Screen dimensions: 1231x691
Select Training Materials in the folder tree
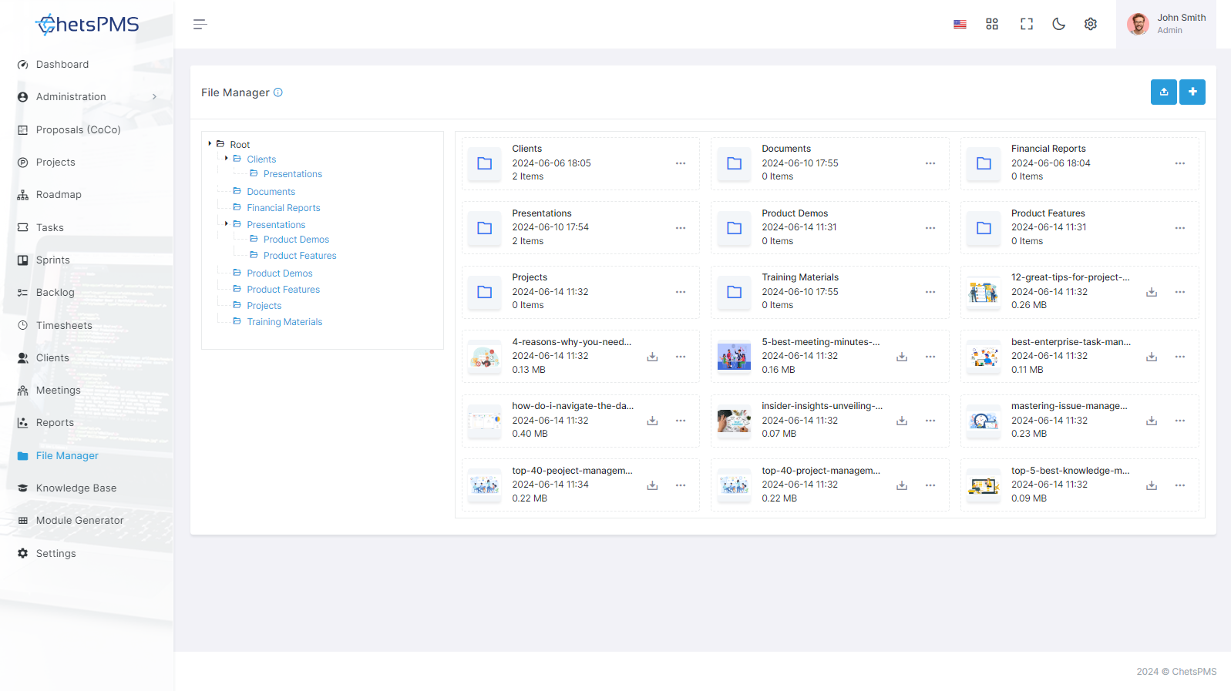point(284,322)
